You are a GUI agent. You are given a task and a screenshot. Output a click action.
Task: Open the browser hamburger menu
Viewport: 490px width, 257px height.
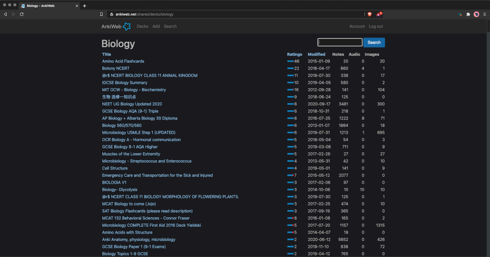pyautogui.click(x=484, y=14)
